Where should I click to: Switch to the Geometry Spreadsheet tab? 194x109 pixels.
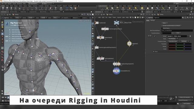tap(55, 12)
